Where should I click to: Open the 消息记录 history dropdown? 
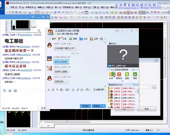[x=99, y=90]
